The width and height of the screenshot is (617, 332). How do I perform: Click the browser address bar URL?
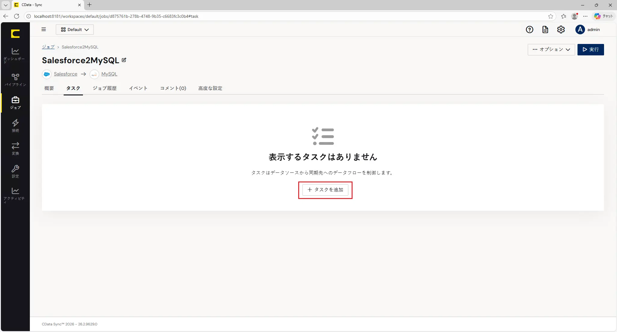116,16
